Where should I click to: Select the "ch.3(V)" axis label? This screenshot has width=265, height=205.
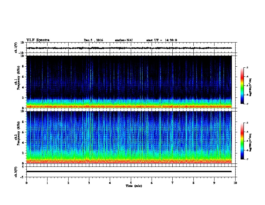[x=16, y=172]
